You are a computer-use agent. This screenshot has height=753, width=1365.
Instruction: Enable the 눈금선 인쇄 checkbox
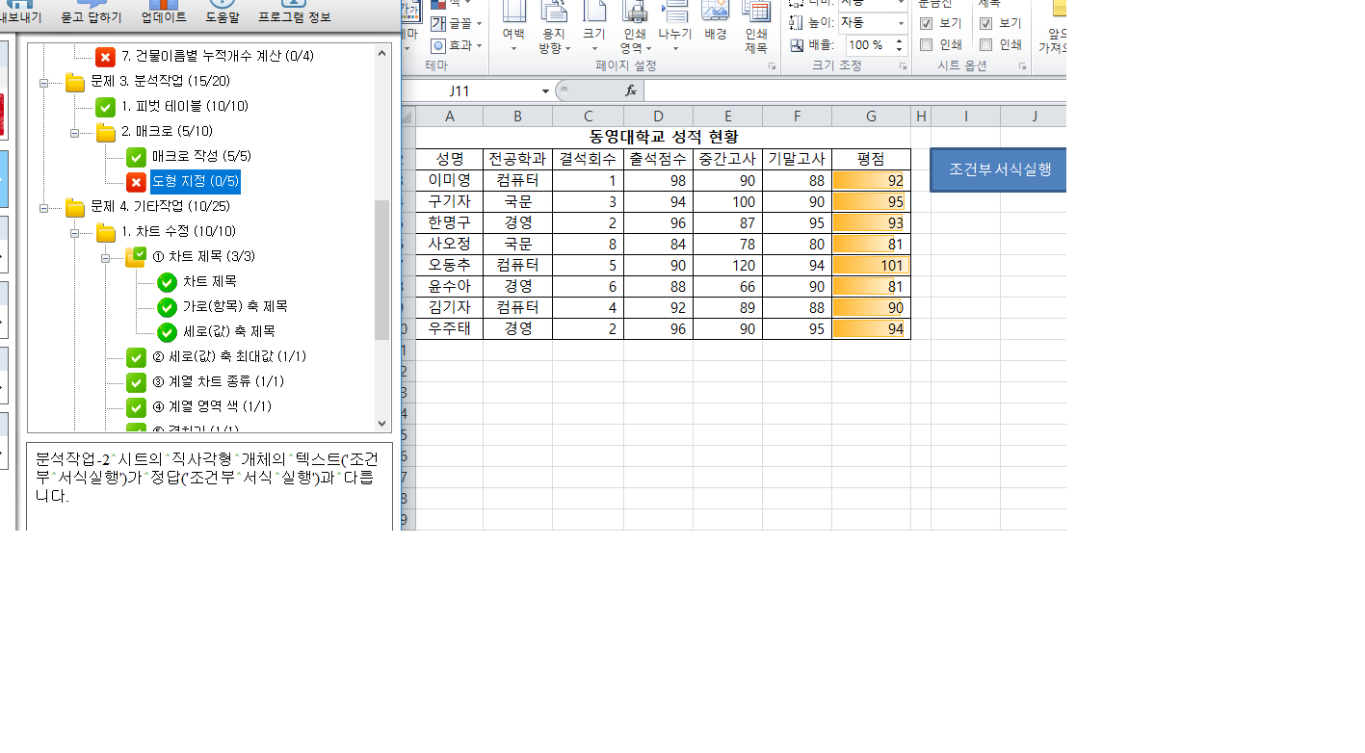926,44
